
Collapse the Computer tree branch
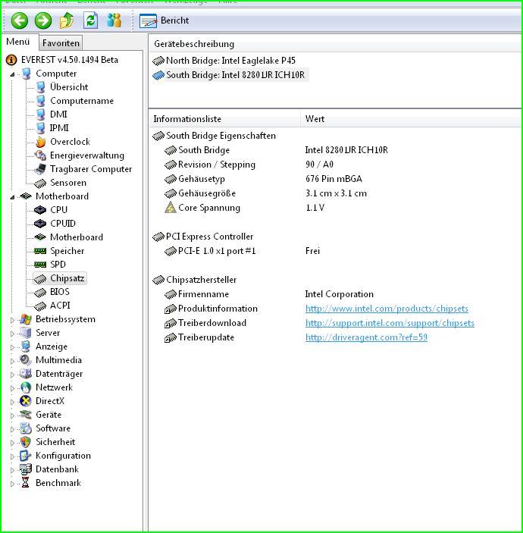point(12,74)
